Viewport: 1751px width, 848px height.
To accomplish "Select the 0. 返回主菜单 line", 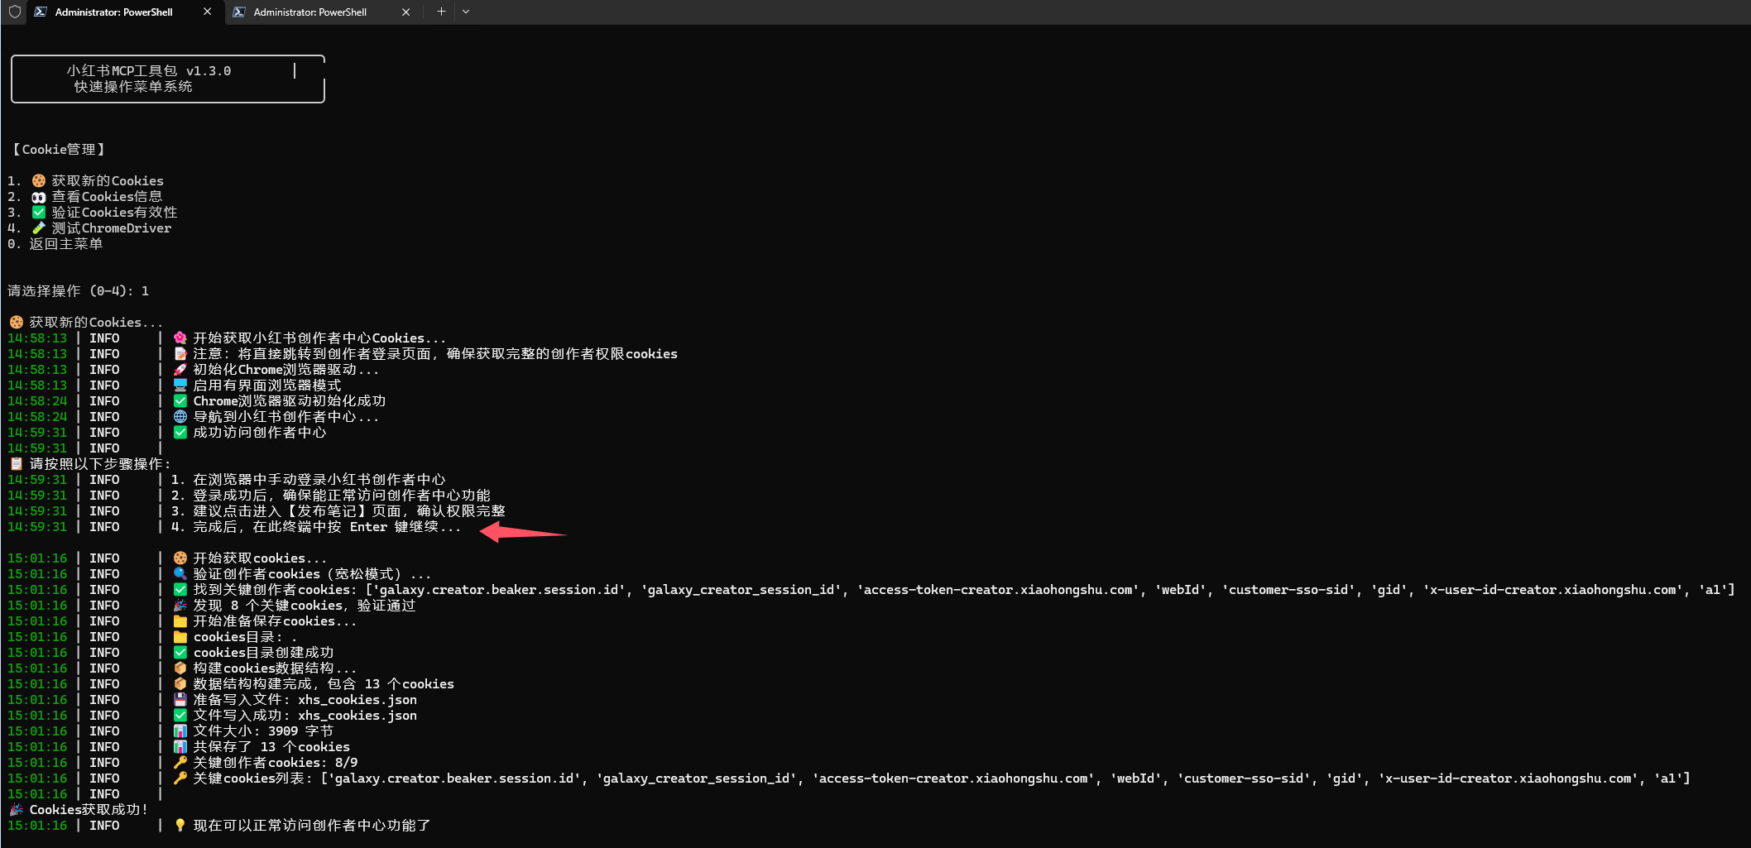I will click(x=55, y=244).
